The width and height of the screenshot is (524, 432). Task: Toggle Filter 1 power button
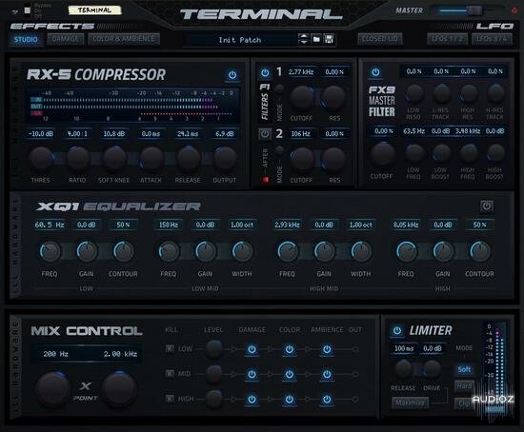point(265,72)
